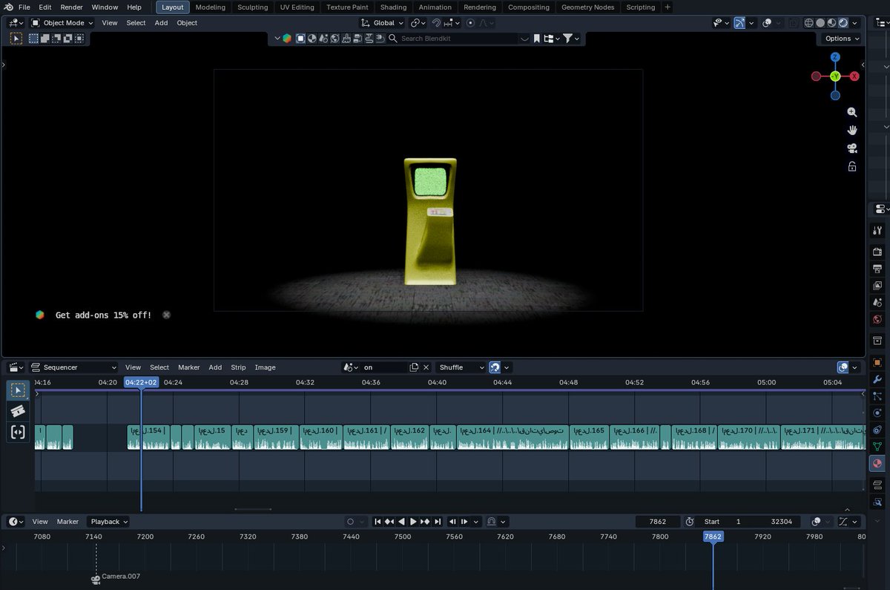Image resolution: width=890 pixels, height=590 pixels.
Task: Open the Render properties tab
Action: (877, 252)
